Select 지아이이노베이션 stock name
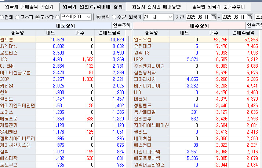The image size is (262, 168). click(152, 125)
